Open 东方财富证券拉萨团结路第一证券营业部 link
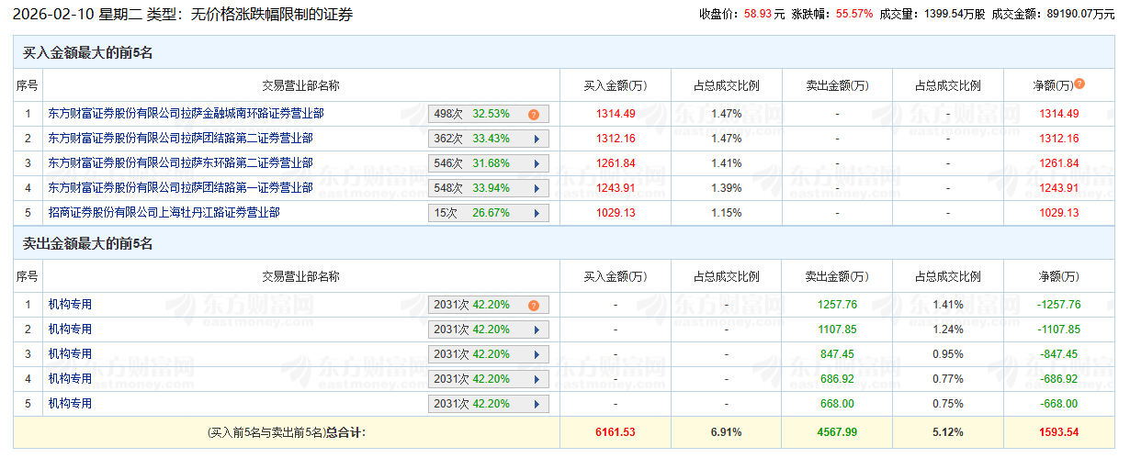 [x=180, y=188]
